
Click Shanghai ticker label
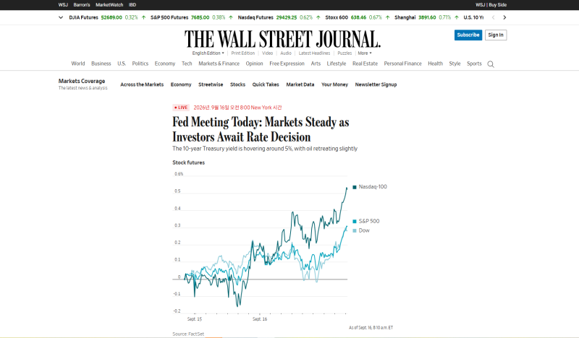point(405,17)
